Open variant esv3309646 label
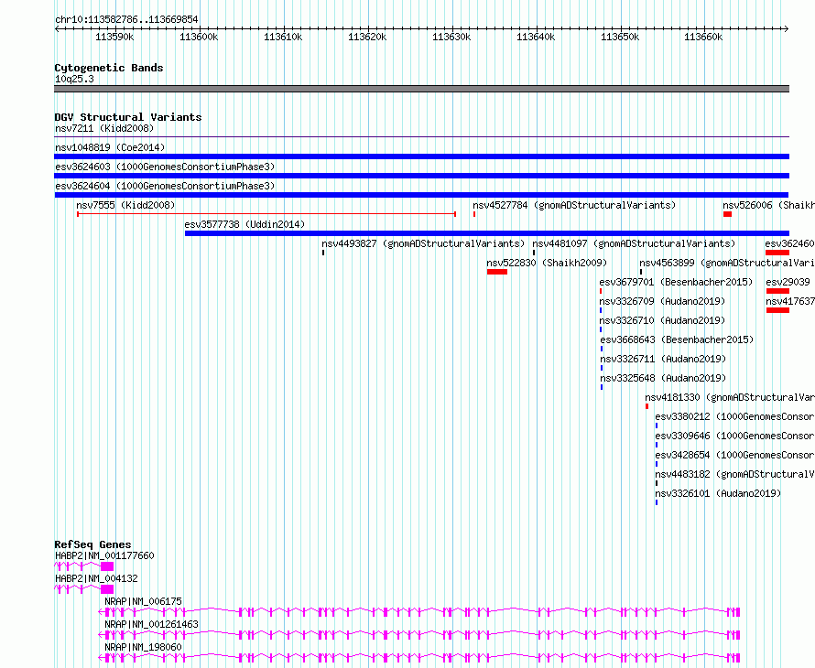 tap(734, 436)
